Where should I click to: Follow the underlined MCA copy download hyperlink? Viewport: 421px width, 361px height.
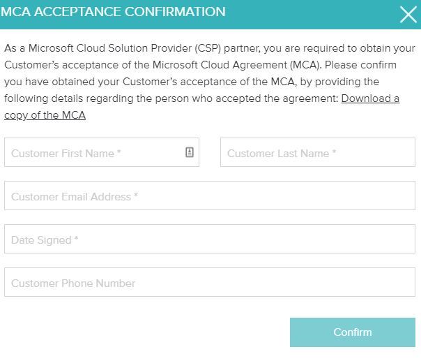pyautogui.click(x=45, y=115)
